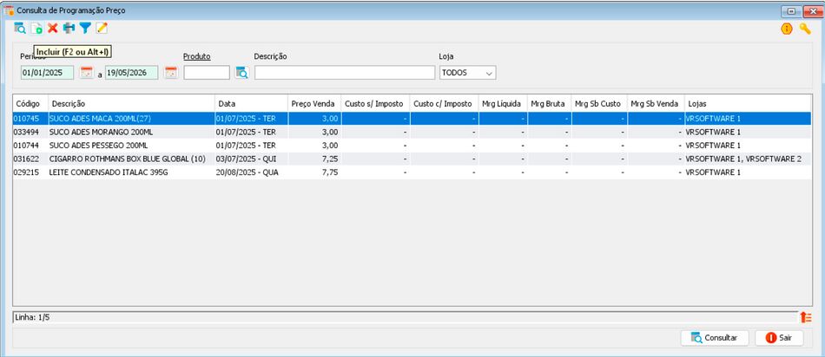Image resolution: width=825 pixels, height=357 pixels.
Task: Click the red X delete icon
Action: coord(53,29)
